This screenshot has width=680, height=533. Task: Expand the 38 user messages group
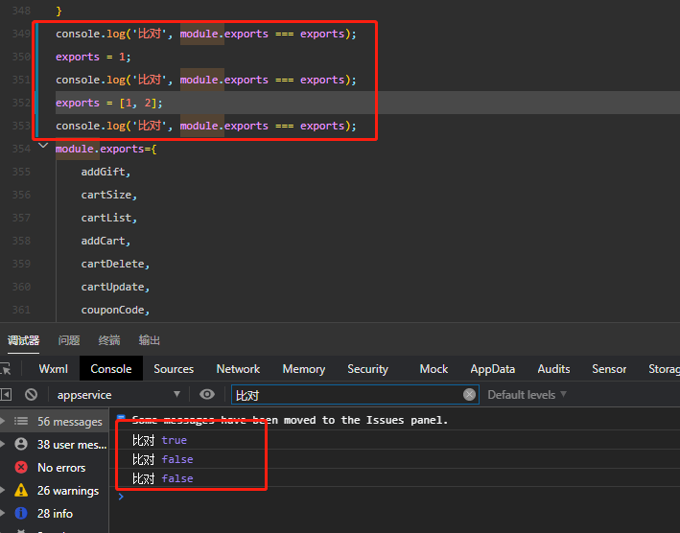(x=3, y=444)
